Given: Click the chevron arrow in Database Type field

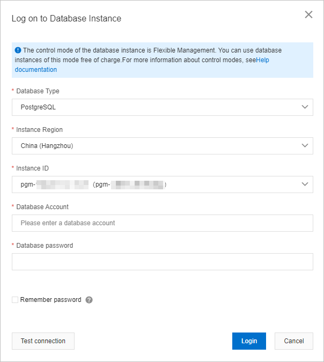Looking at the screenshot, I should coord(305,107).
